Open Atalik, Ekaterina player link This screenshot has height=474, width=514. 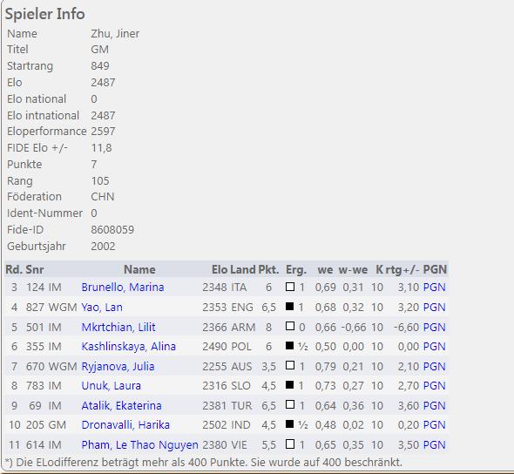click(x=121, y=405)
